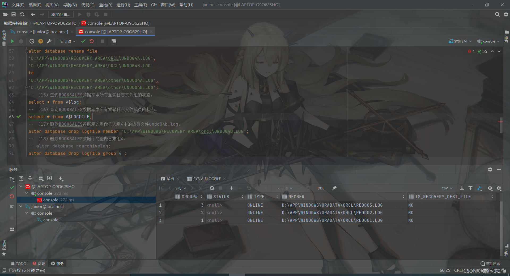Reload result grid data
The height and width of the screenshot is (276, 510).
coord(212,188)
